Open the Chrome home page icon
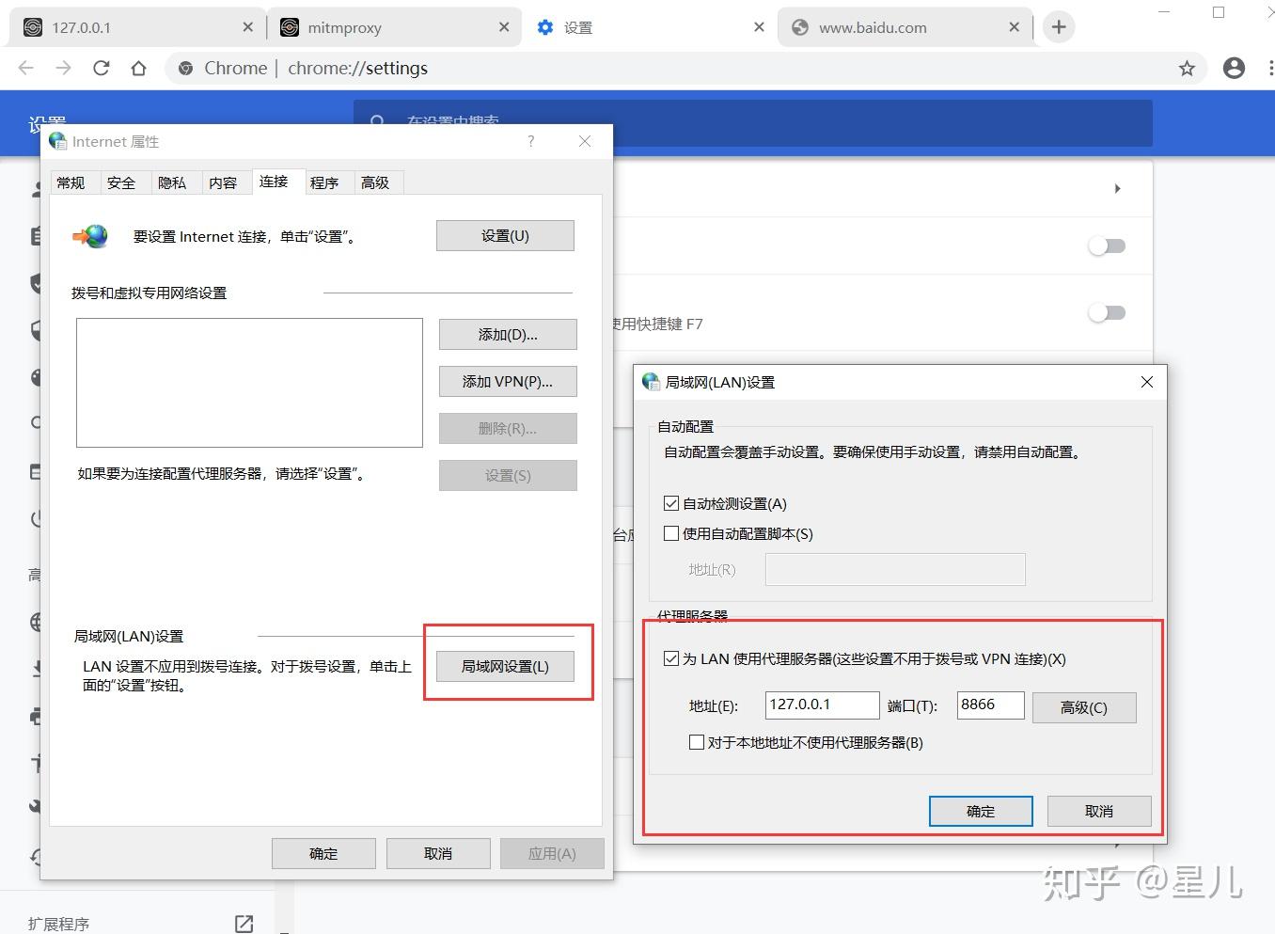 click(x=138, y=68)
